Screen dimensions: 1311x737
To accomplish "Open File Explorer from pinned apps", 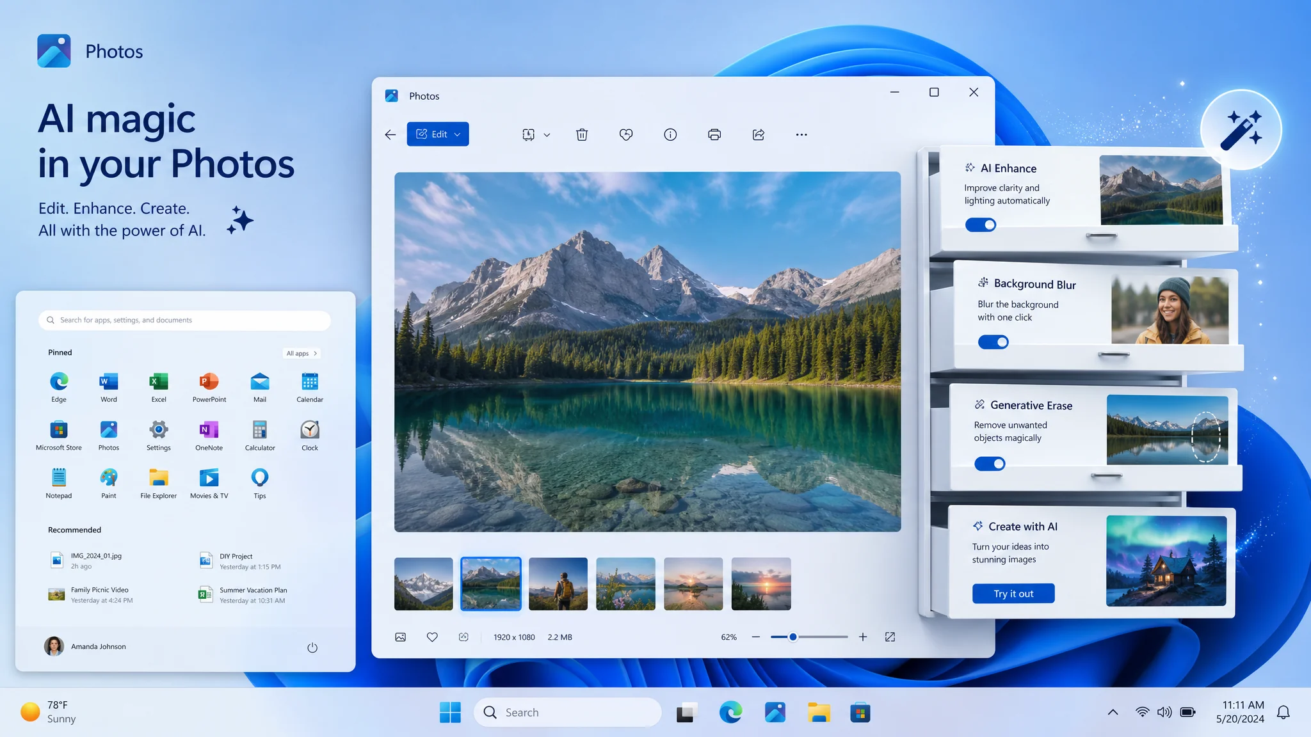I will click(x=159, y=483).
